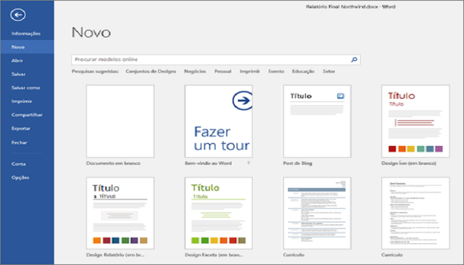Choose the Post de Blog template

tap(316, 120)
